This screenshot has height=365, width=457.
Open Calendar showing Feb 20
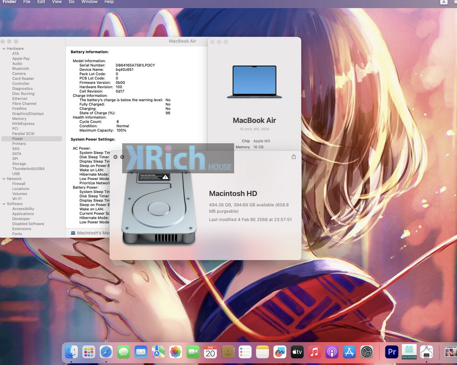[x=210, y=352]
